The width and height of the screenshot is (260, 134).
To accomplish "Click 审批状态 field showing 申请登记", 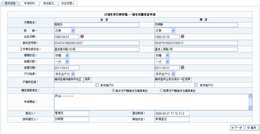I will point(172,120).
